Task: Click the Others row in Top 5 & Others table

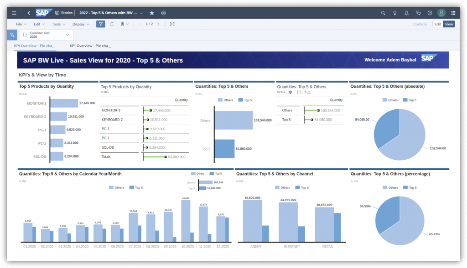Action: pyautogui.click(x=310, y=110)
